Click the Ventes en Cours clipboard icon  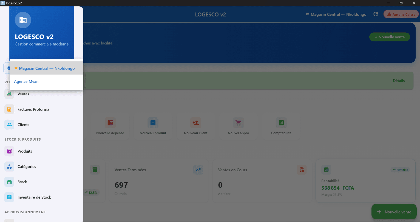[x=302, y=170]
